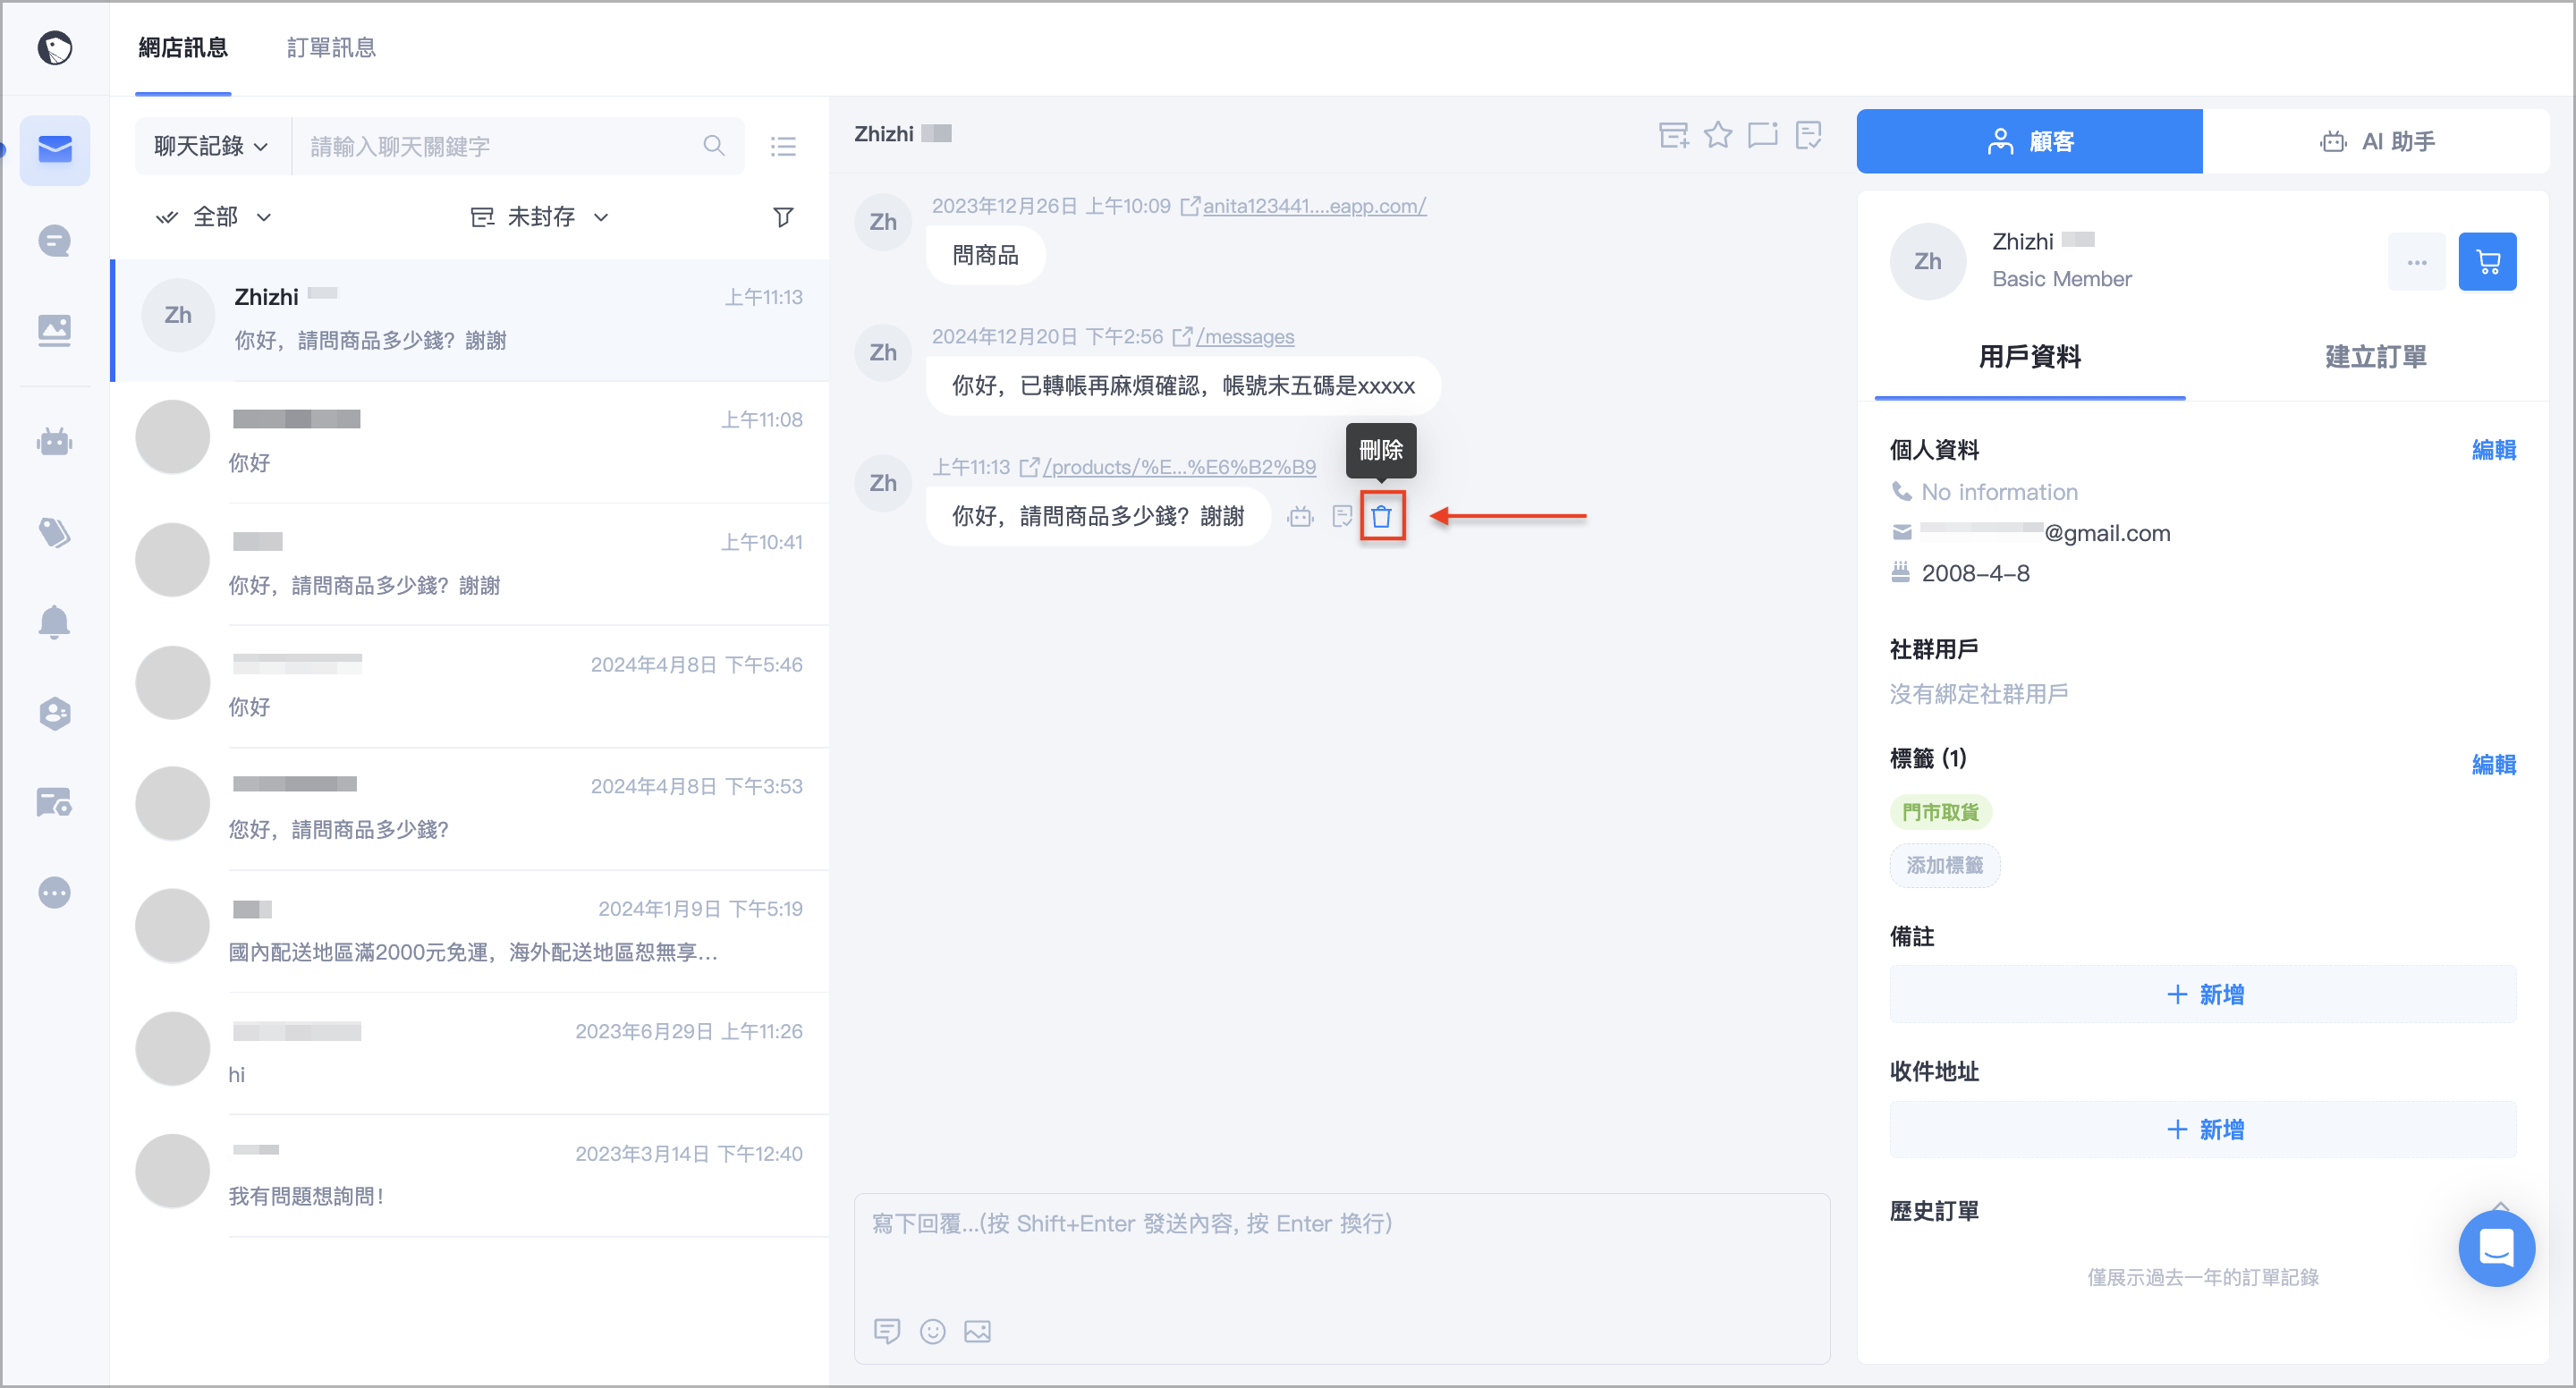2576x1388 pixels.
Task: Open the 'hi' conversation from 2023年6月29日
Action: (x=470, y=1053)
